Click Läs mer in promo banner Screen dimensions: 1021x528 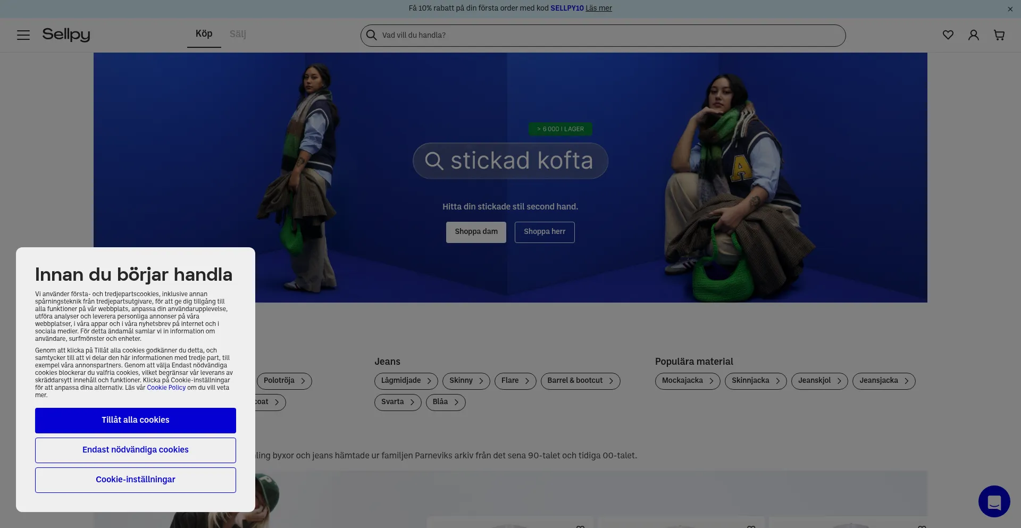(598, 9)
